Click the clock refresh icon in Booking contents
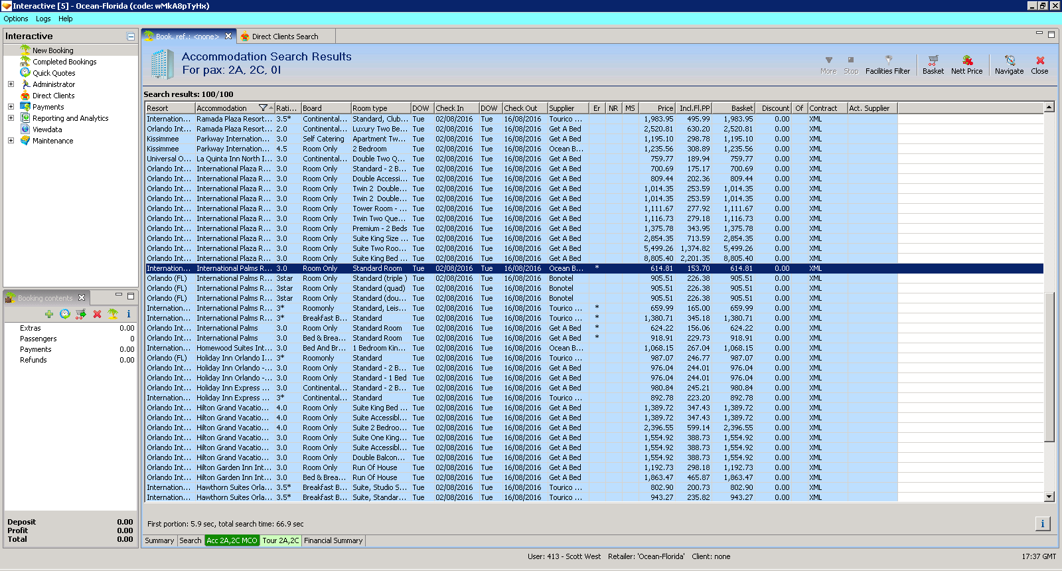 point(65,314)
